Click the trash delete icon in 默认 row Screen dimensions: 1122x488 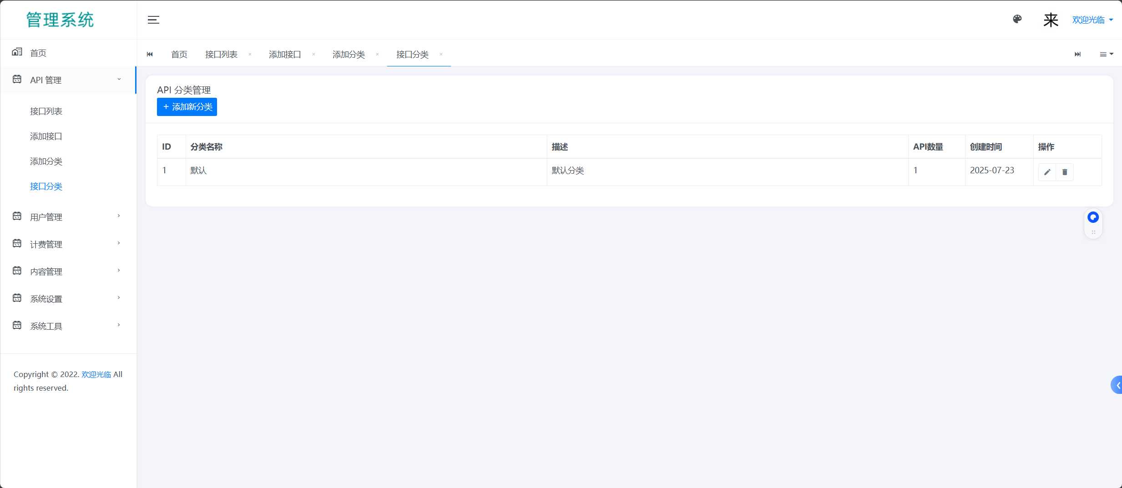point(1065,172)
